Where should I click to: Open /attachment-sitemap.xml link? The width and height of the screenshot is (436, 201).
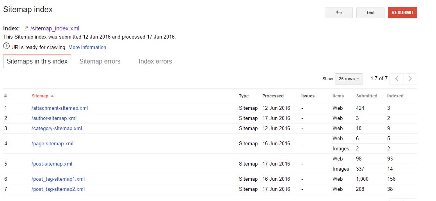(60, 108)
